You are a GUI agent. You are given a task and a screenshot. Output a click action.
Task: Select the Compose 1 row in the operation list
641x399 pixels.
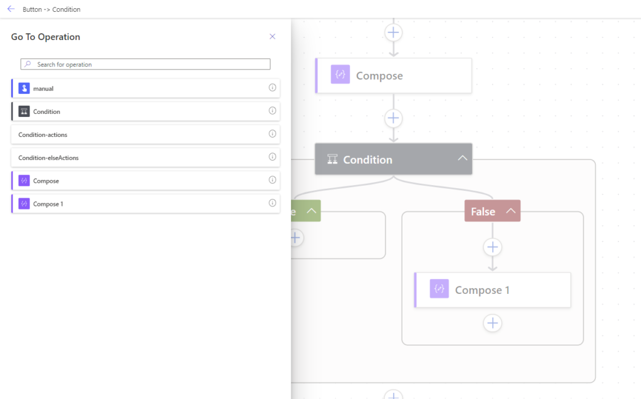tap(145, 204)
